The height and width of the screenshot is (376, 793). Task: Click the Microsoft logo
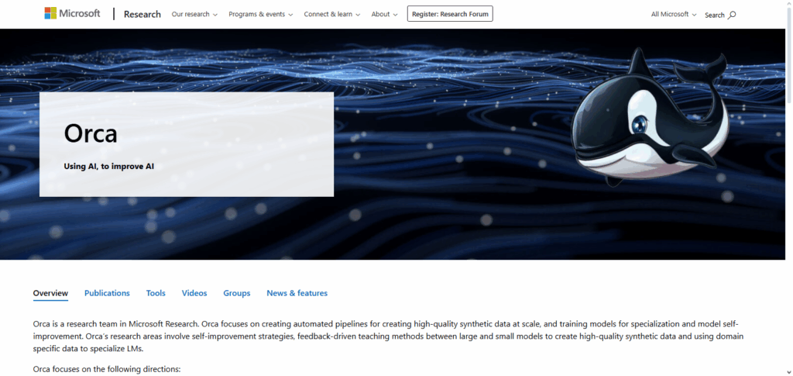pyautogui.click(x=72, y=14)
